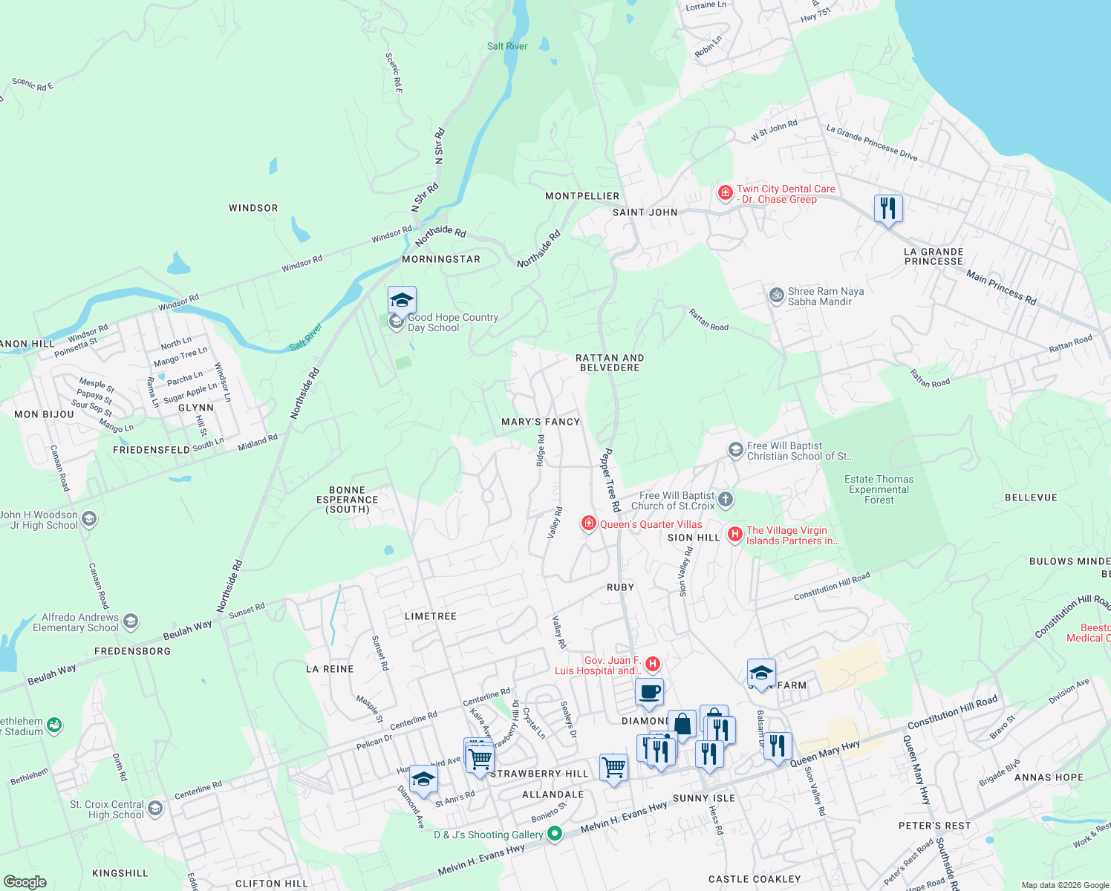The width and height of the screenshot is (1111, 891).
Task: Select the Good Hope Country Day School icon
Action: 402,301
